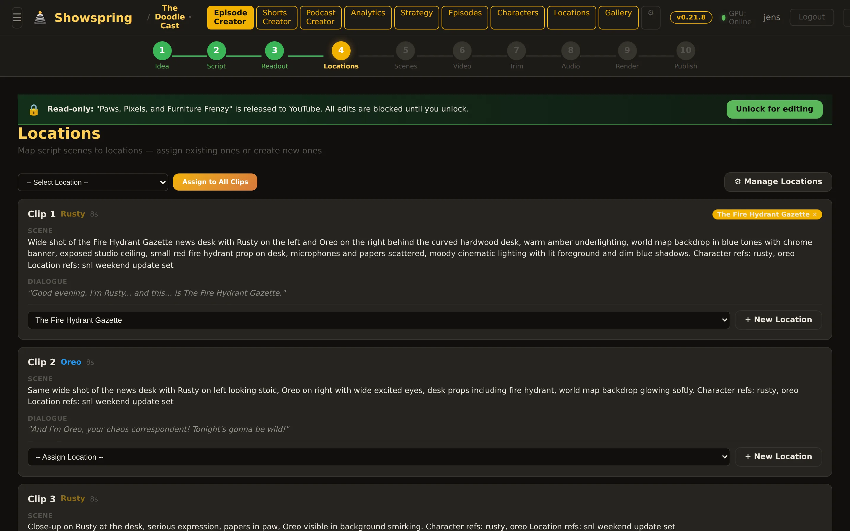Click the jens username

(772, 17)
